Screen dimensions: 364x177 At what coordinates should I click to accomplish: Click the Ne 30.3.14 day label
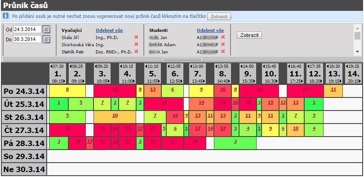click(24, 169)
